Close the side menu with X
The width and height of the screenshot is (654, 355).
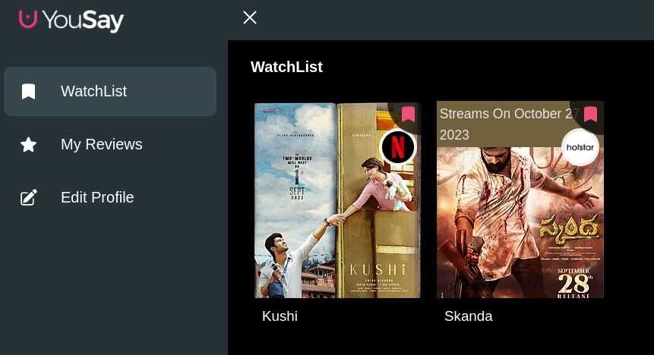(x=249, y=17)
